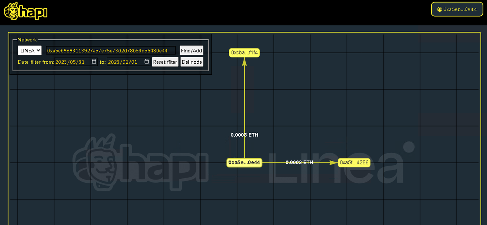Open calendar picker for from date
Screen dimensions: 487x225
pos(94,62)
